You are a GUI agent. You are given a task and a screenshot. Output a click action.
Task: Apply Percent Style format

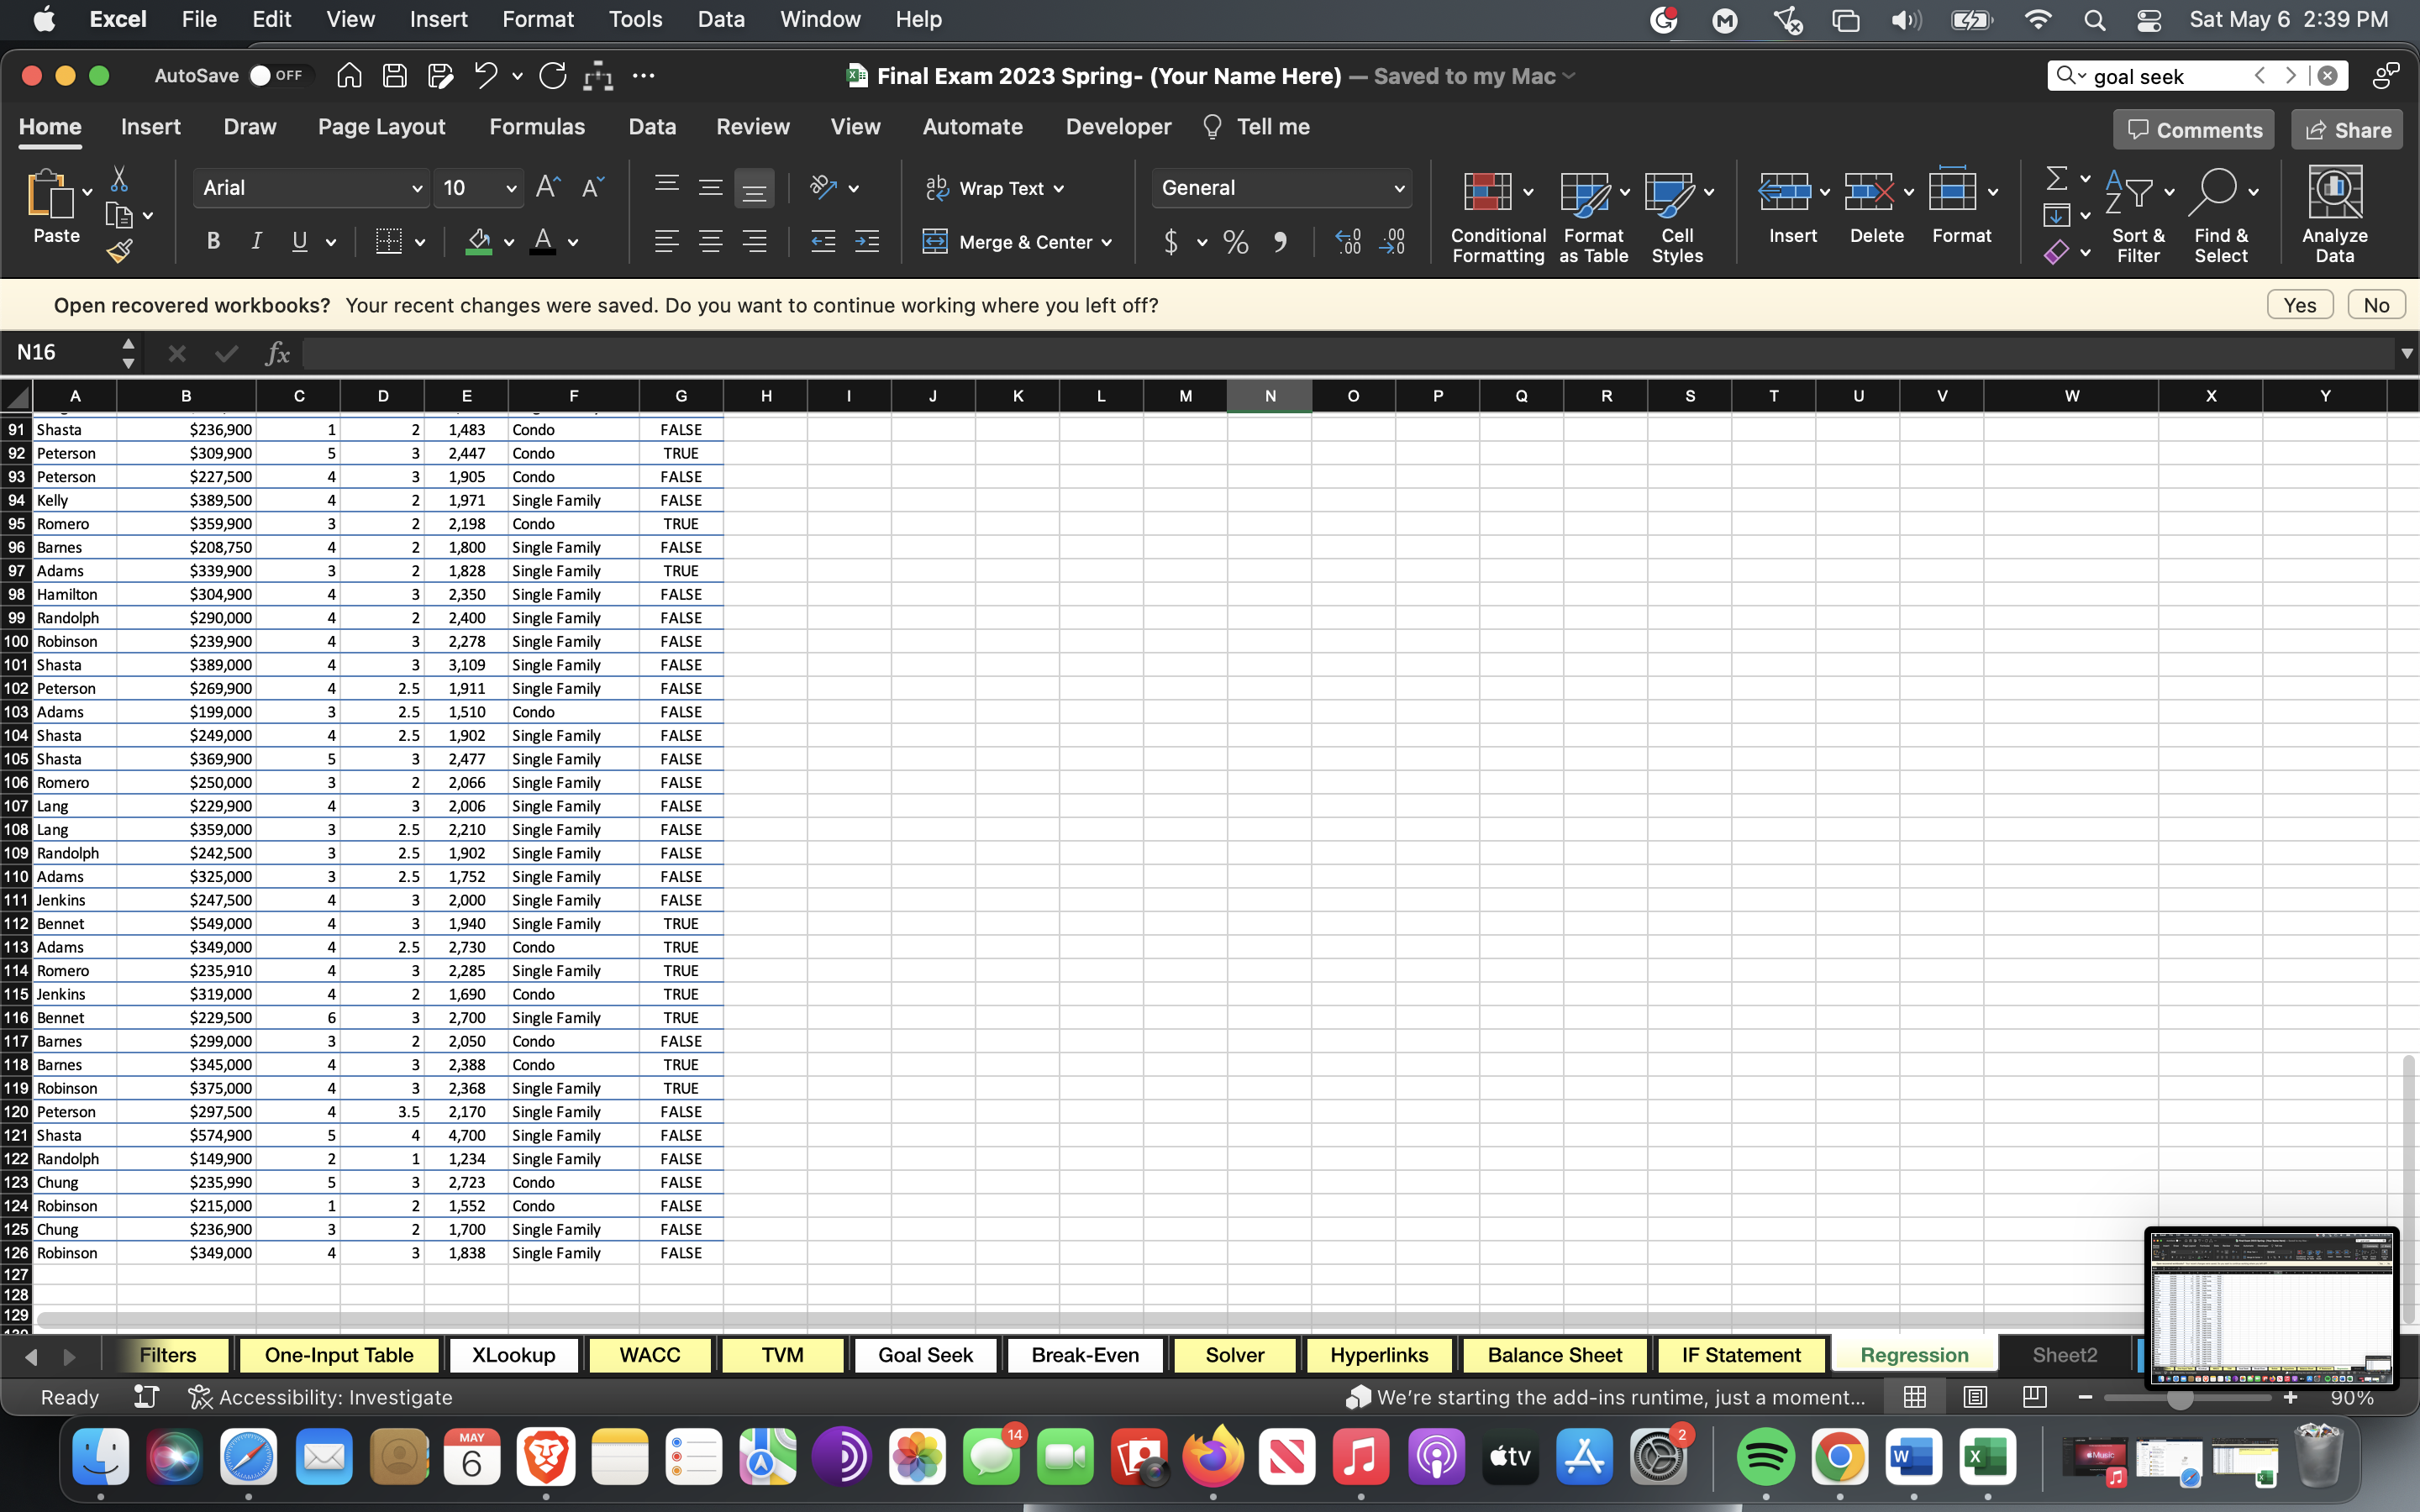(1236, 242)
